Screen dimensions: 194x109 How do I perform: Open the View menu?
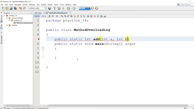click(x=11, y=5)
